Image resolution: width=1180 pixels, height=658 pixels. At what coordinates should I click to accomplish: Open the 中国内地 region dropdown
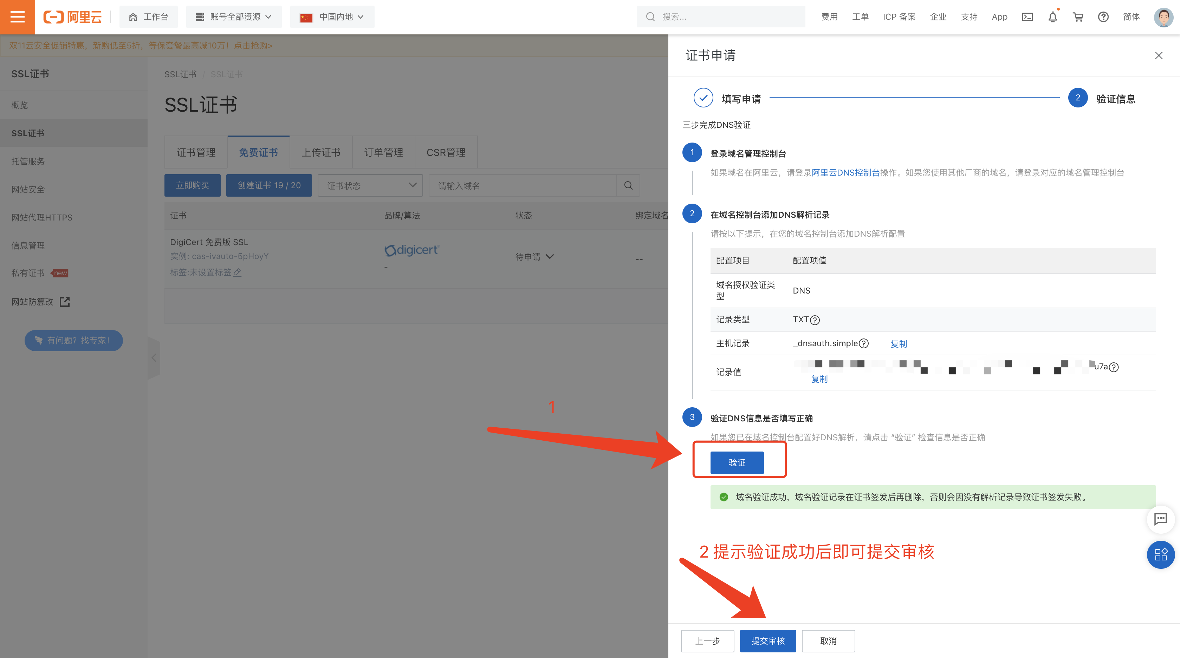(332, 17)
